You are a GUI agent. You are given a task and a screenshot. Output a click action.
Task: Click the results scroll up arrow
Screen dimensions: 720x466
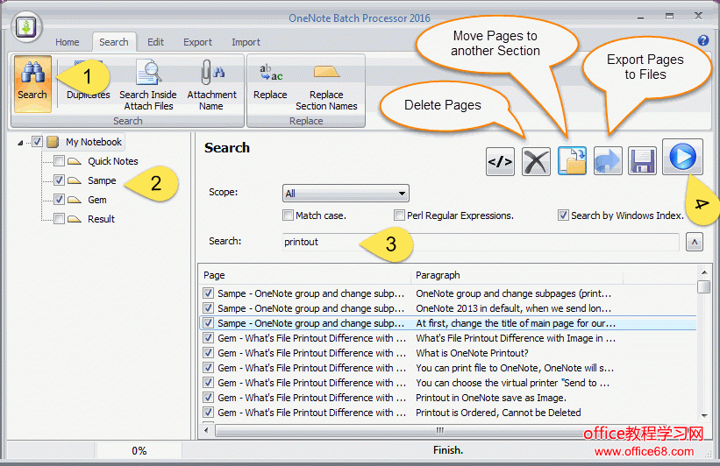tap(704, 272)
